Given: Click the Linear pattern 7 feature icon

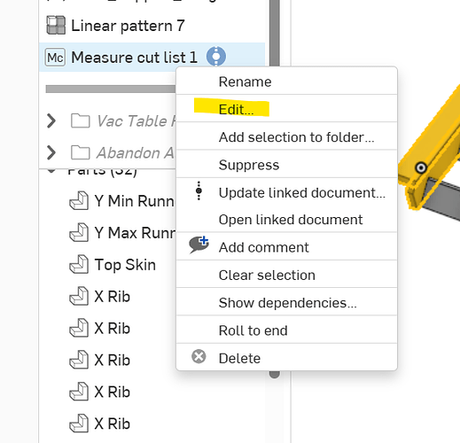Looking at the screenshot, I should click(56, 26).
